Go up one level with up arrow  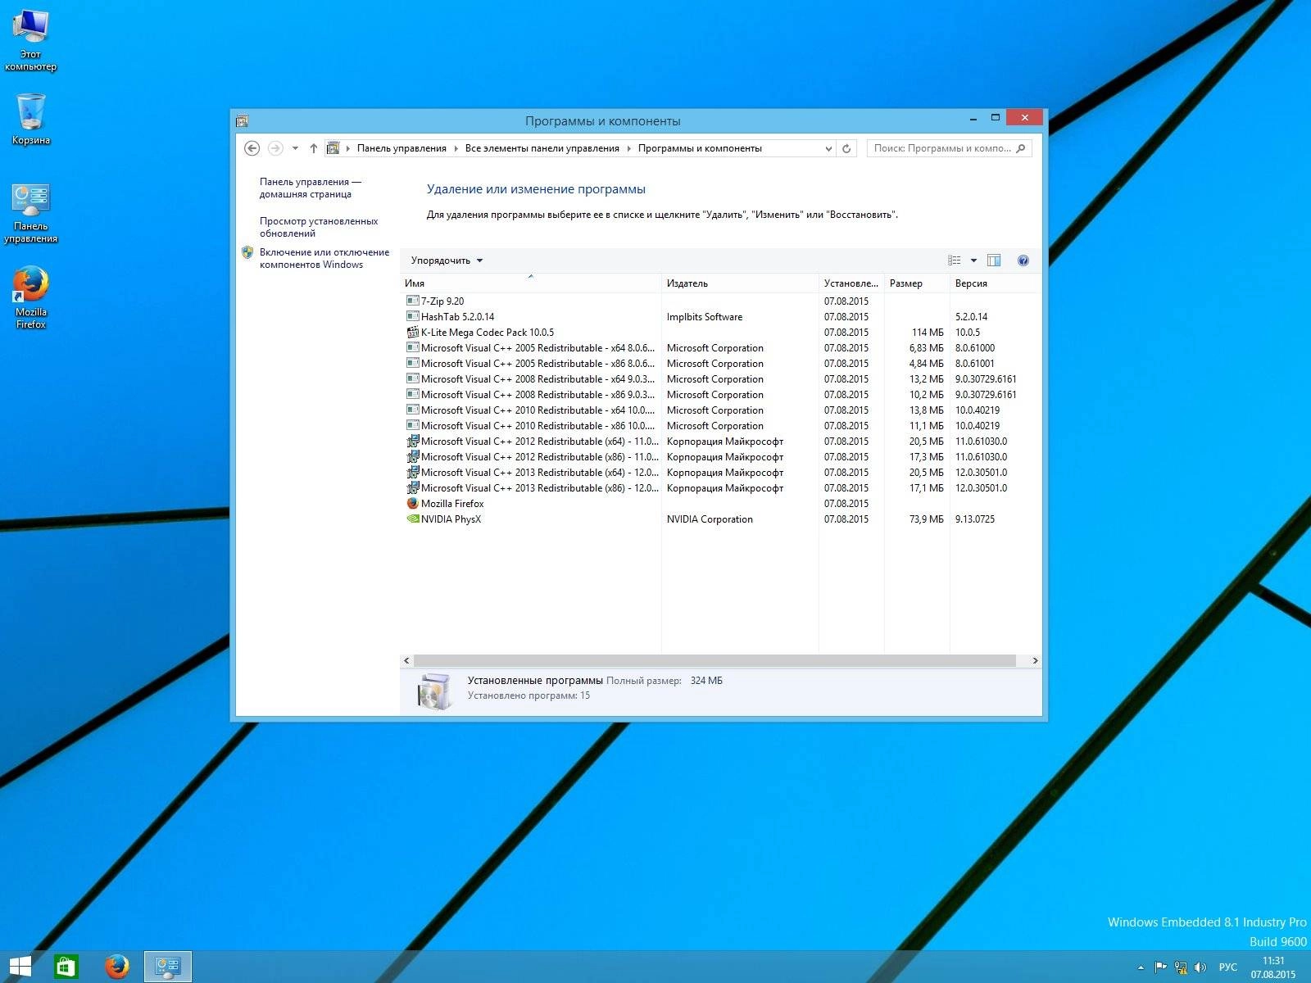(x=313, y=148)
